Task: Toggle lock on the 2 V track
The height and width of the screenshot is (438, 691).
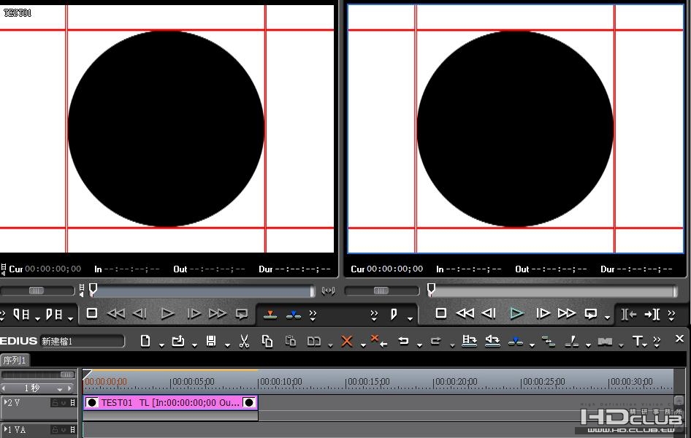Action: [55, 403]
